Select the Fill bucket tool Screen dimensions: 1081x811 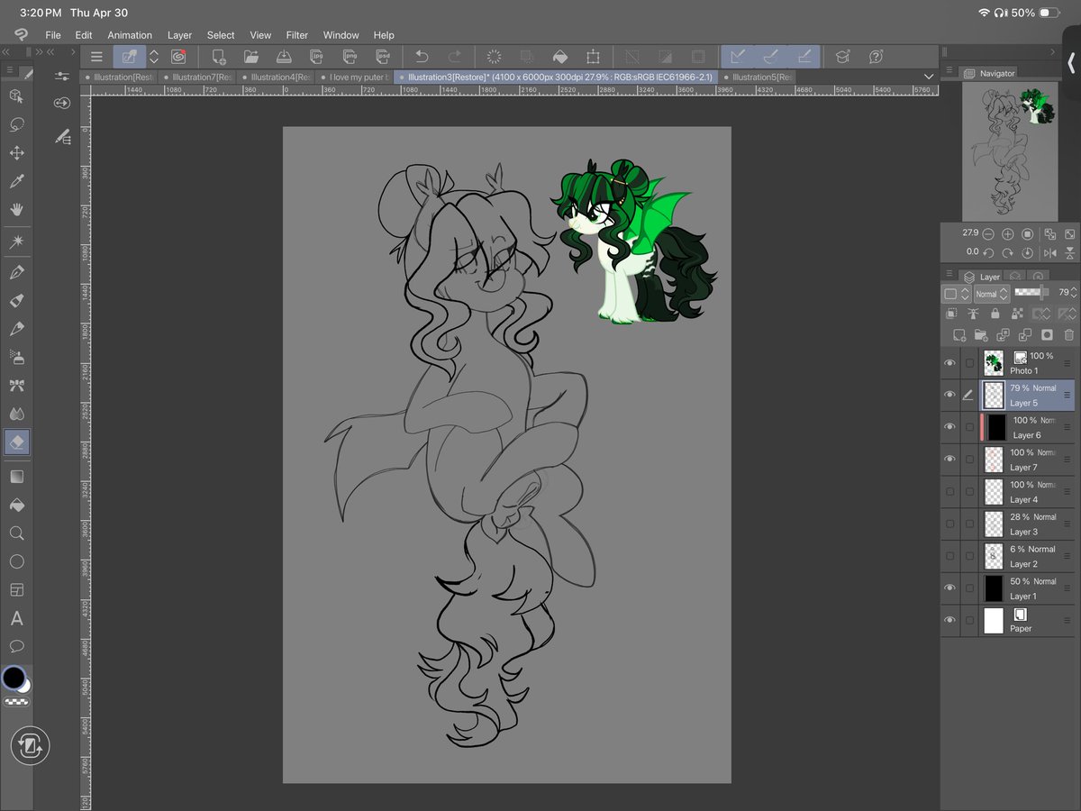pos(16,505)
